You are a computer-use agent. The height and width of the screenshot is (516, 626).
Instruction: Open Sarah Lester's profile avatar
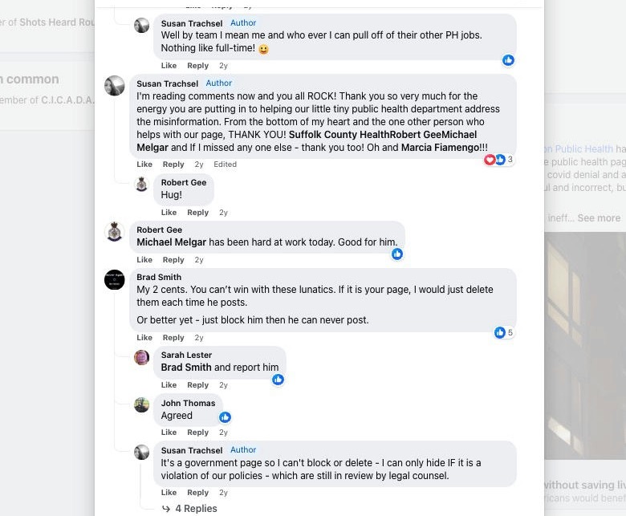(x=142, y=358)
